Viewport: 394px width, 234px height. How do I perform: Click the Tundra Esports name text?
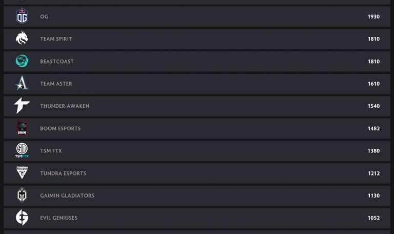click(63, 173)
